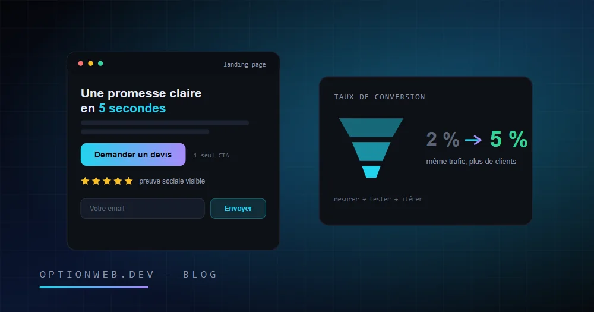The height and width of the screenshot is (312, 594).
Task: Click 'même trafic, plus de clients' text
Action: click(471, 162)
